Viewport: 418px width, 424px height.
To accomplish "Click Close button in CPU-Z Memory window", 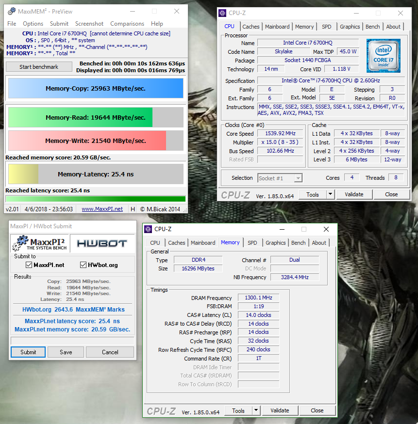I will 317,410.
